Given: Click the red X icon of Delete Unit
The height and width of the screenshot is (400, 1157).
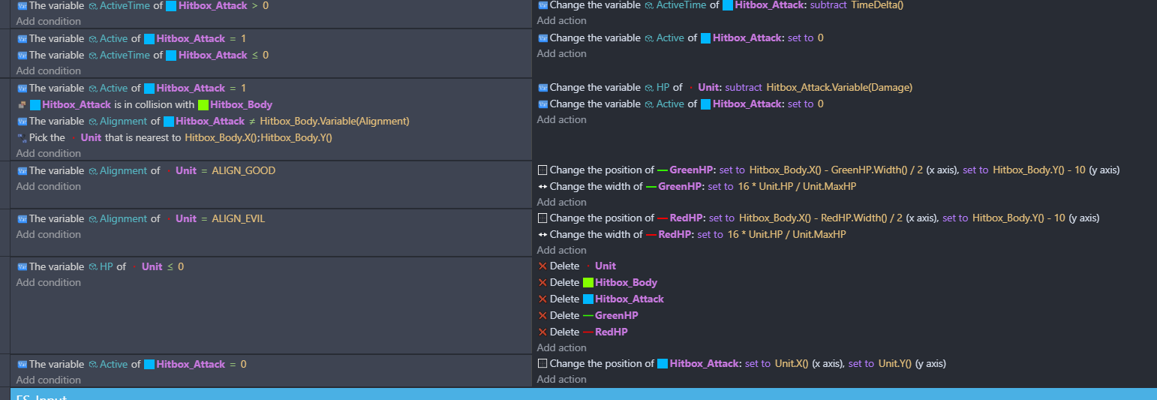Looking at the screenshot, I should tap(543, 266).
